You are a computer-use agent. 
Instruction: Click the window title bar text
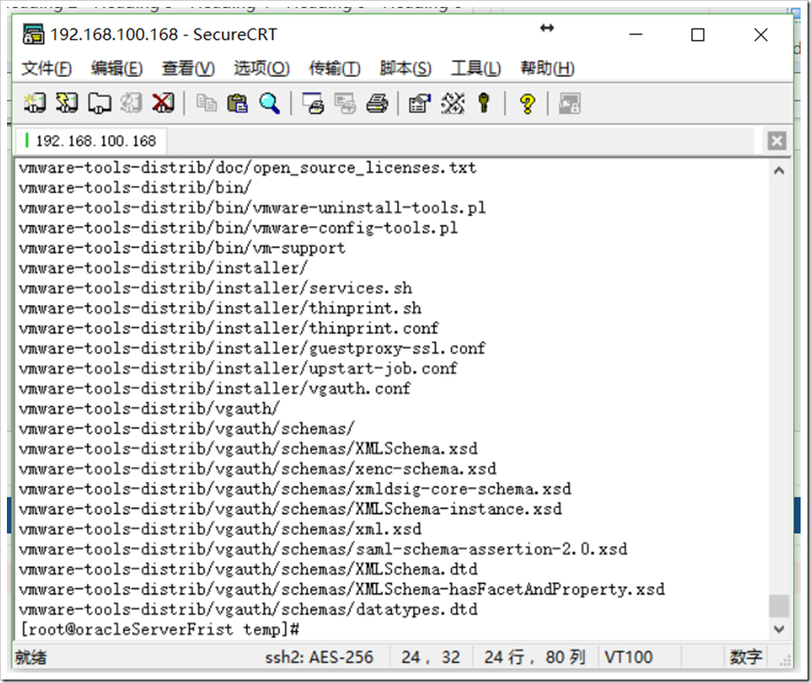(164, 35)
